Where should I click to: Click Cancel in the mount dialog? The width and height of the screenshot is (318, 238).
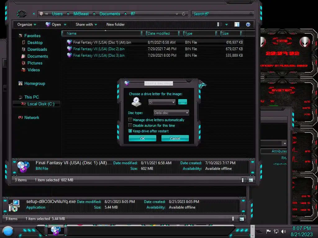(175, 139)
